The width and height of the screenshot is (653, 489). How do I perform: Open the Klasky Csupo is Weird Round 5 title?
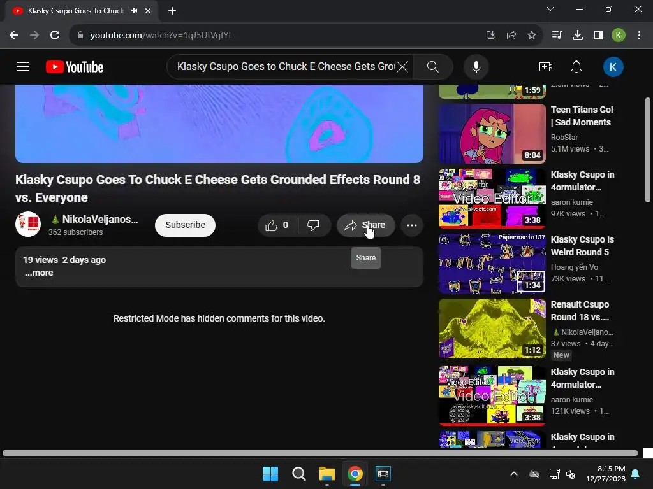click(582, 246)
